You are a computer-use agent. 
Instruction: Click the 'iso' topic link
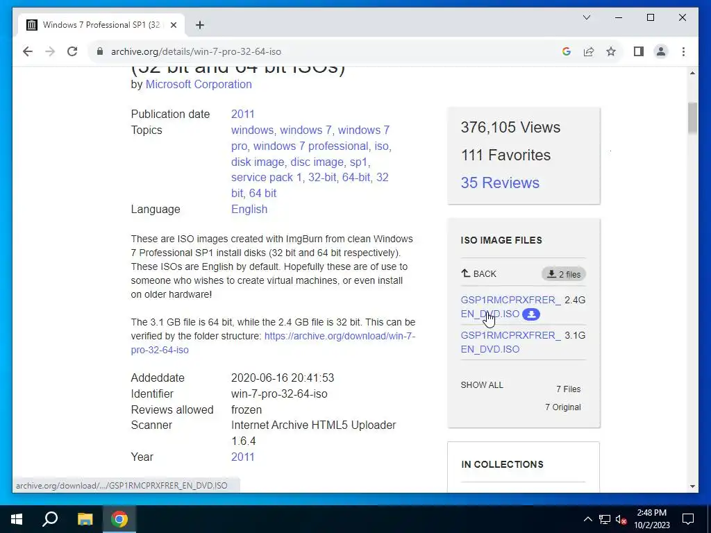[x=381, y=146]
